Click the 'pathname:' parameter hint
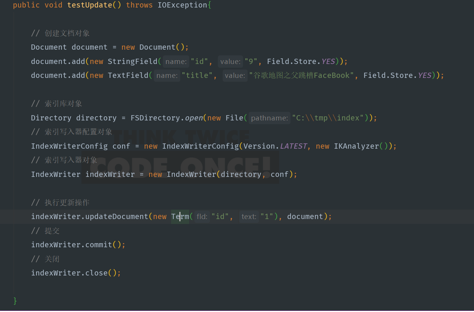The height and width of the screenshot is (312, 474). (x=269, y=118)
